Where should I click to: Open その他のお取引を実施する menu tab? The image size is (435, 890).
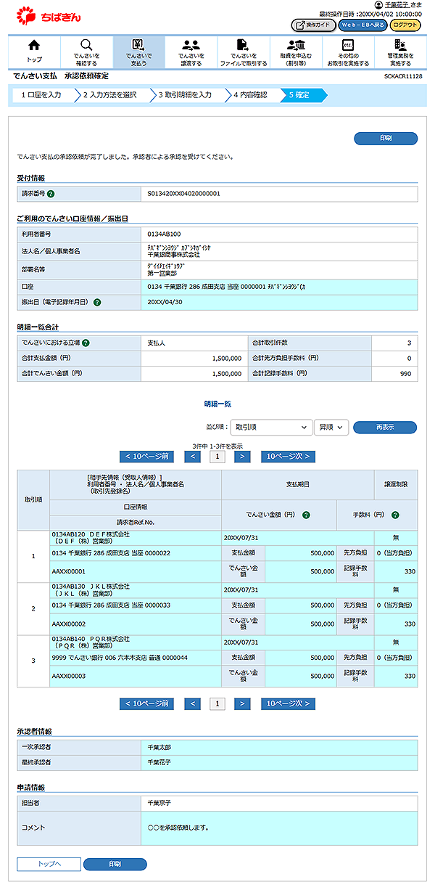(348, 52)
